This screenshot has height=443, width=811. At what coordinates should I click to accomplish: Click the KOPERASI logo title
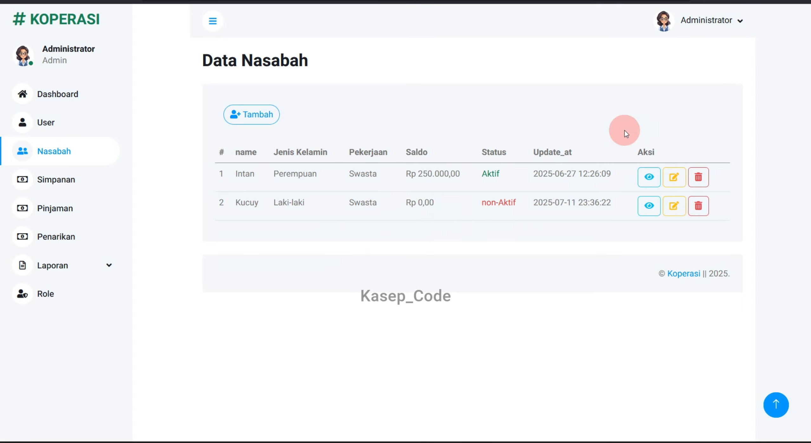(x=56, y=19)
